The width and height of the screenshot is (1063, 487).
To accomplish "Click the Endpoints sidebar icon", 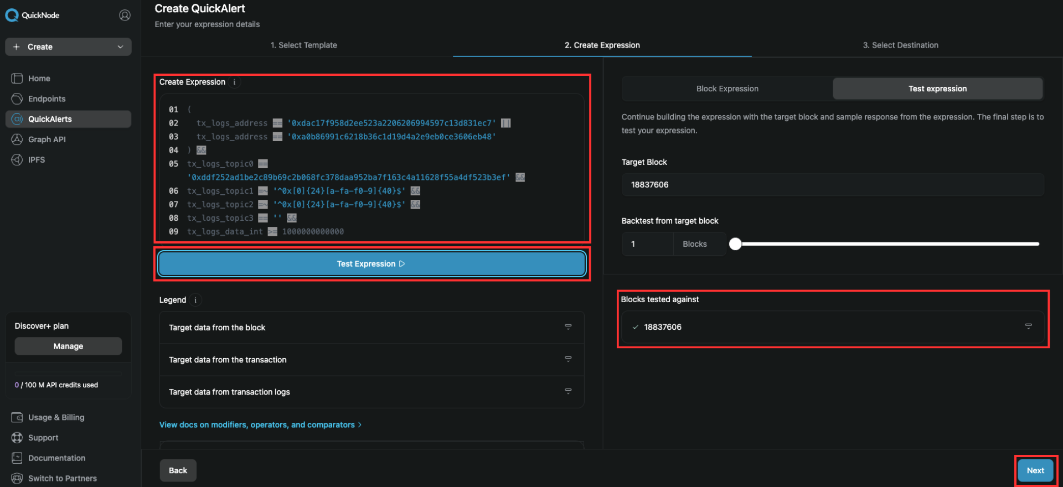I will click(x=17, y=99).
